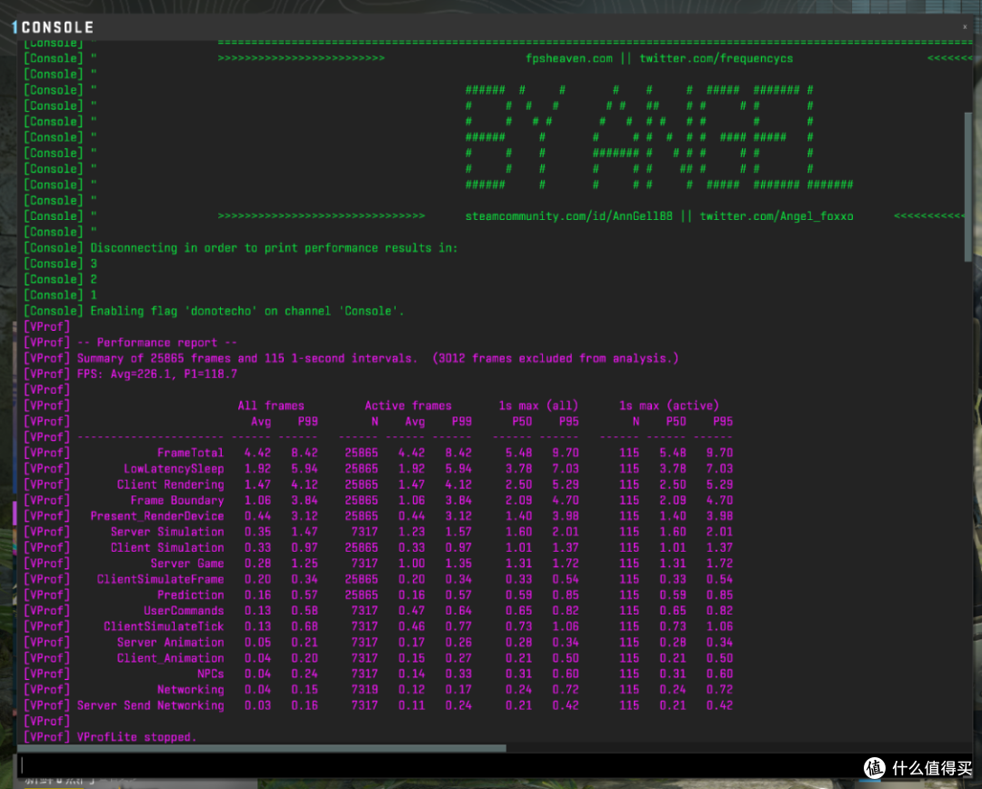Click the 'UserCommands' row label
This screenshot has height=789, width=982.
[184, 611]
